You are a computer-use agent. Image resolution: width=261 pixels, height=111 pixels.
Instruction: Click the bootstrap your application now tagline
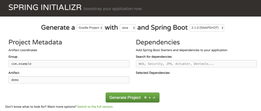point(113,9)
